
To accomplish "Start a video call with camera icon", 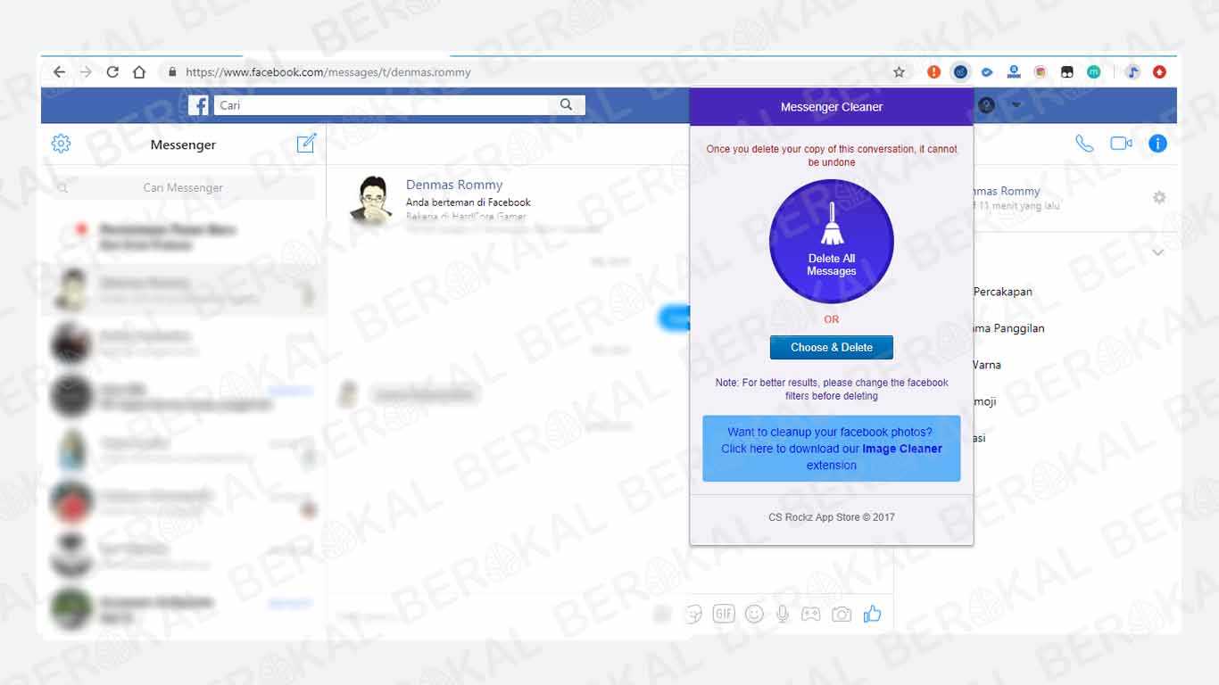I will 1121,144.
